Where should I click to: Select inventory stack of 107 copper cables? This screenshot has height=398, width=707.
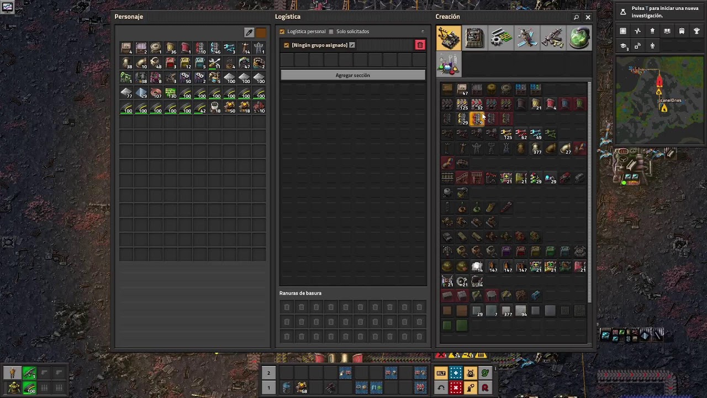point(156,93)
